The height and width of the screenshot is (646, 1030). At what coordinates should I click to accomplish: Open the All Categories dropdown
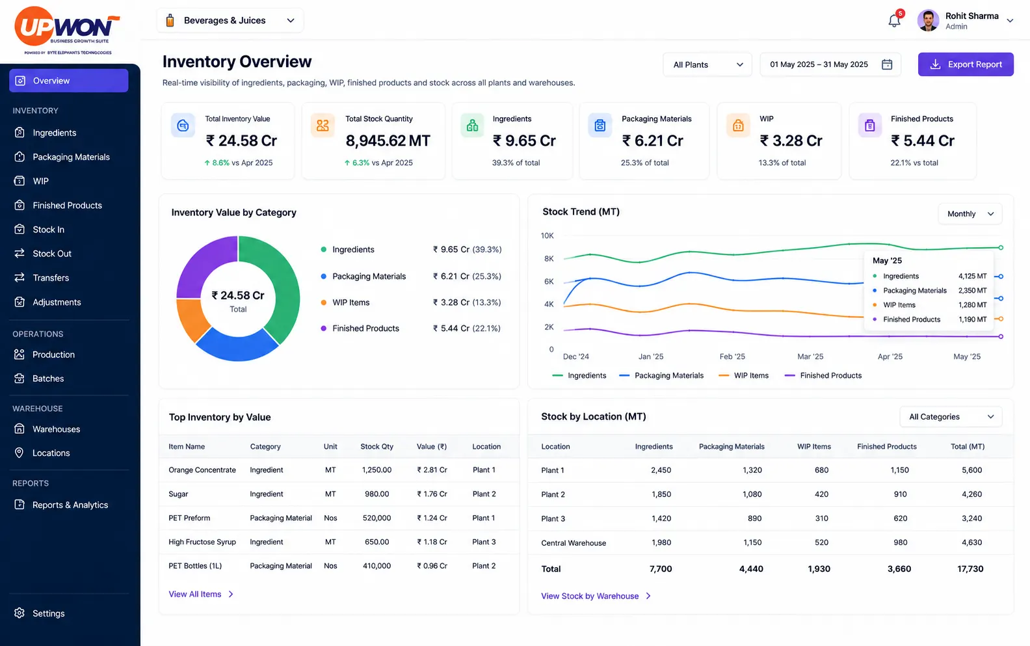[951, 417]
